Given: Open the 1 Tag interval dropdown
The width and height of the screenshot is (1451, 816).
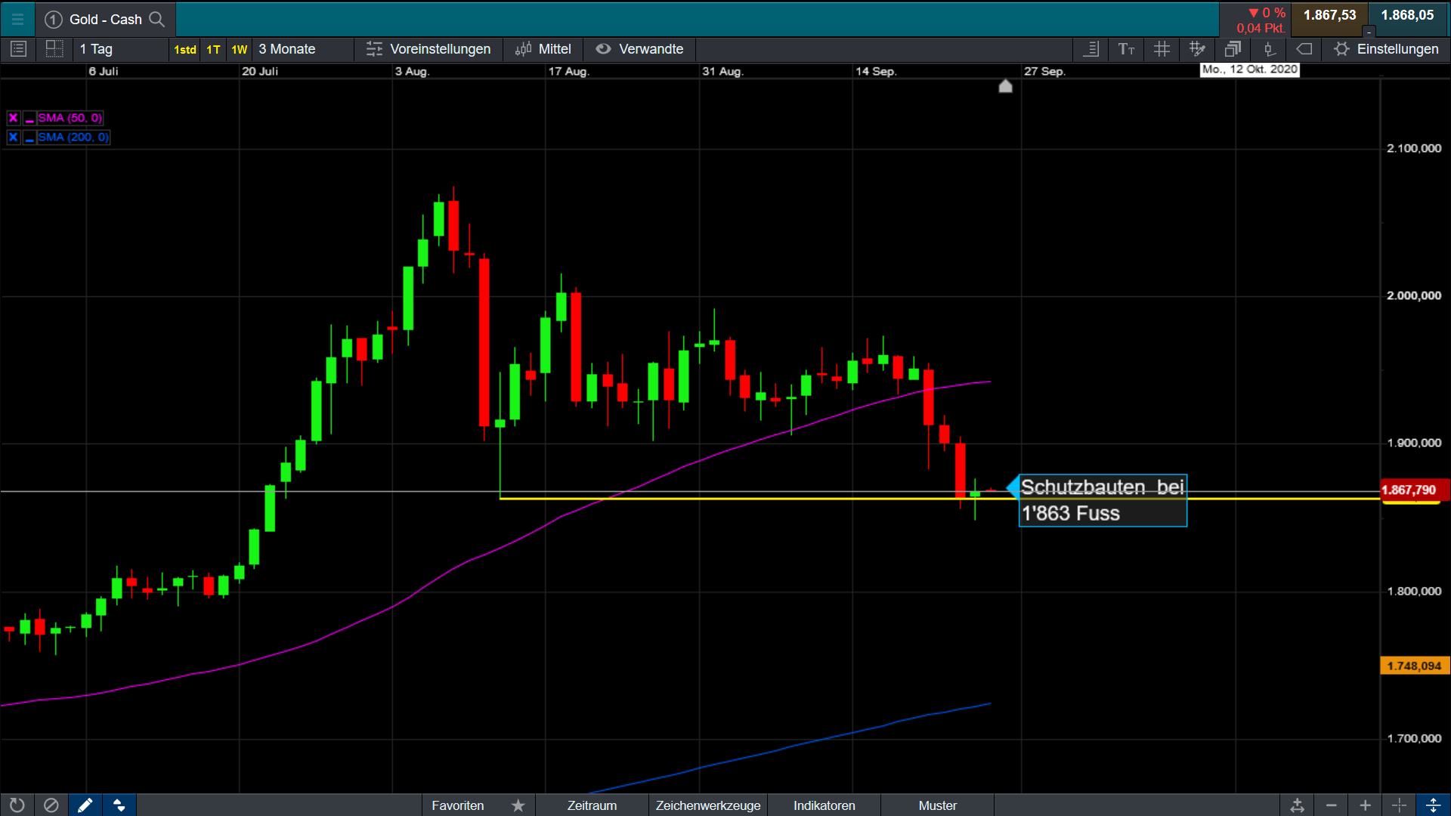Looking at the screenshot, I should [x=97, y=49].
